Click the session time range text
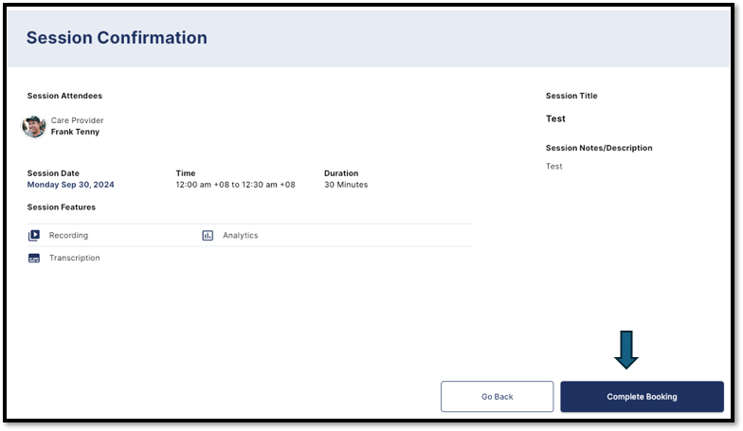The height and width of the screenshot is (431, 743). (x=235, y=185)
